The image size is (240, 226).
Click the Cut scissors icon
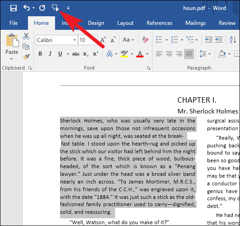[26, 36]
